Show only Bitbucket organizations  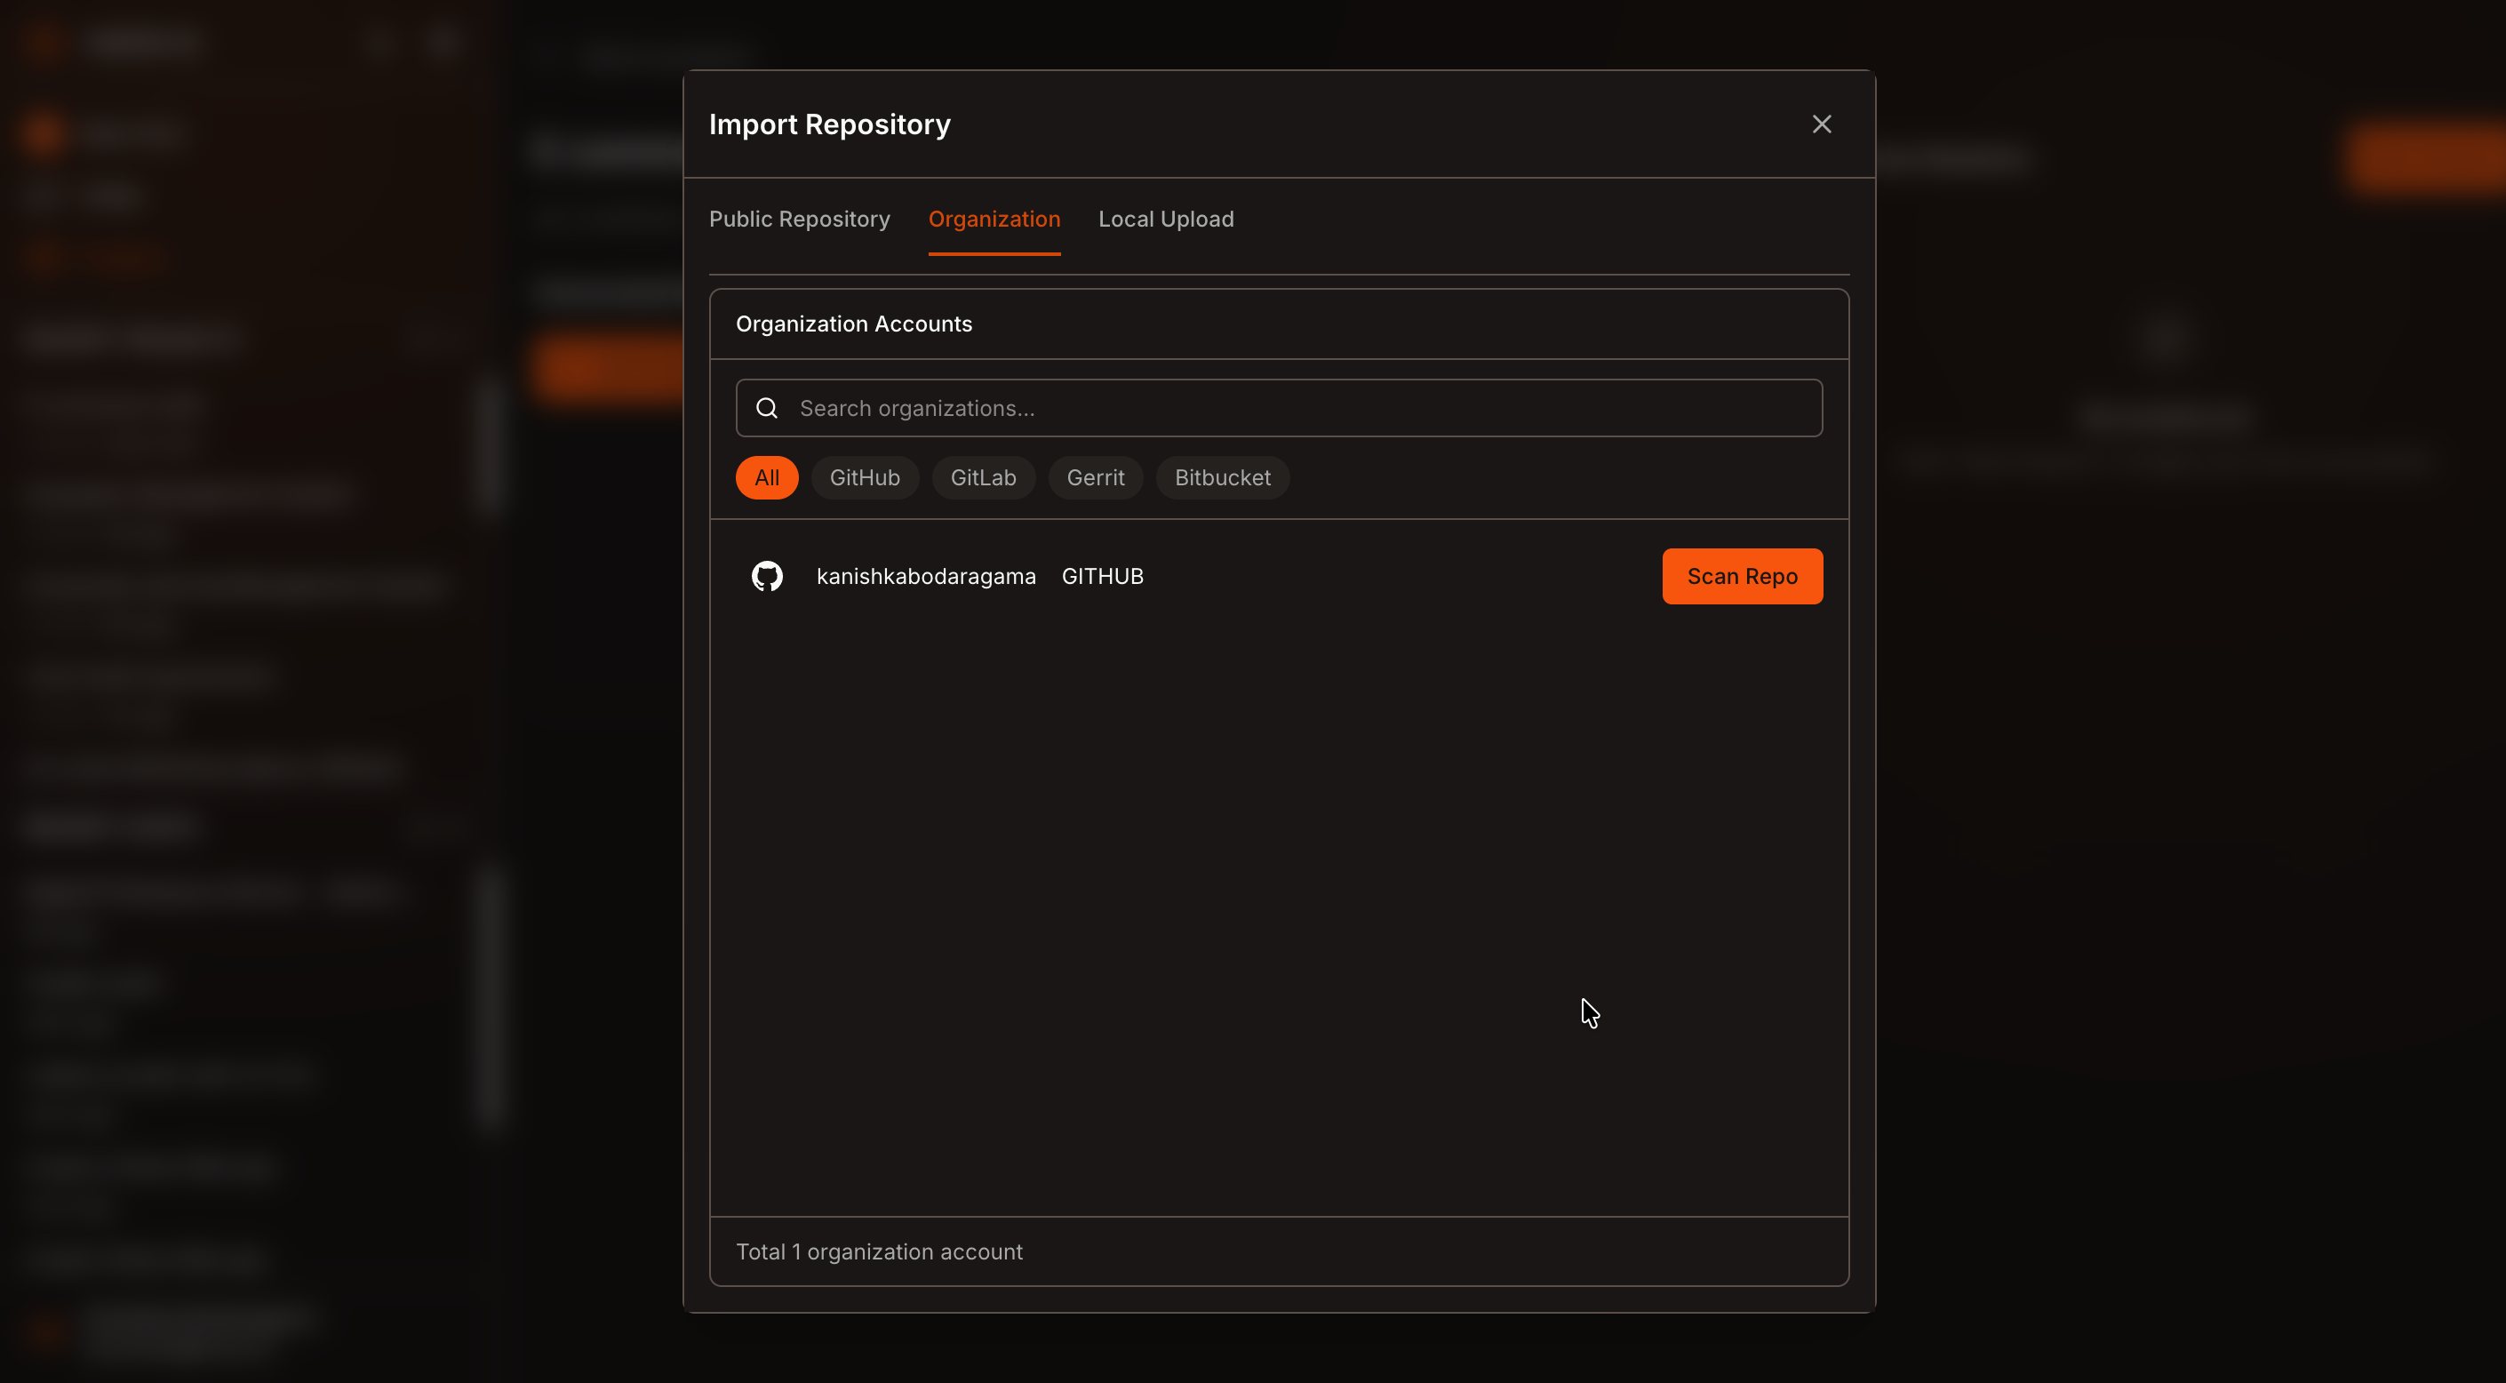pos(1222,478)
